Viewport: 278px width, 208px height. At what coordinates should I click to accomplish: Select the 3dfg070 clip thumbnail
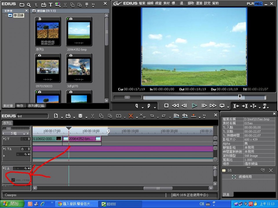(x=79, y=68)
